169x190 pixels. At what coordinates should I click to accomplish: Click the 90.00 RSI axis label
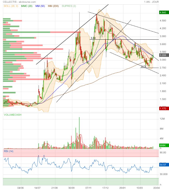pos(163,153)
